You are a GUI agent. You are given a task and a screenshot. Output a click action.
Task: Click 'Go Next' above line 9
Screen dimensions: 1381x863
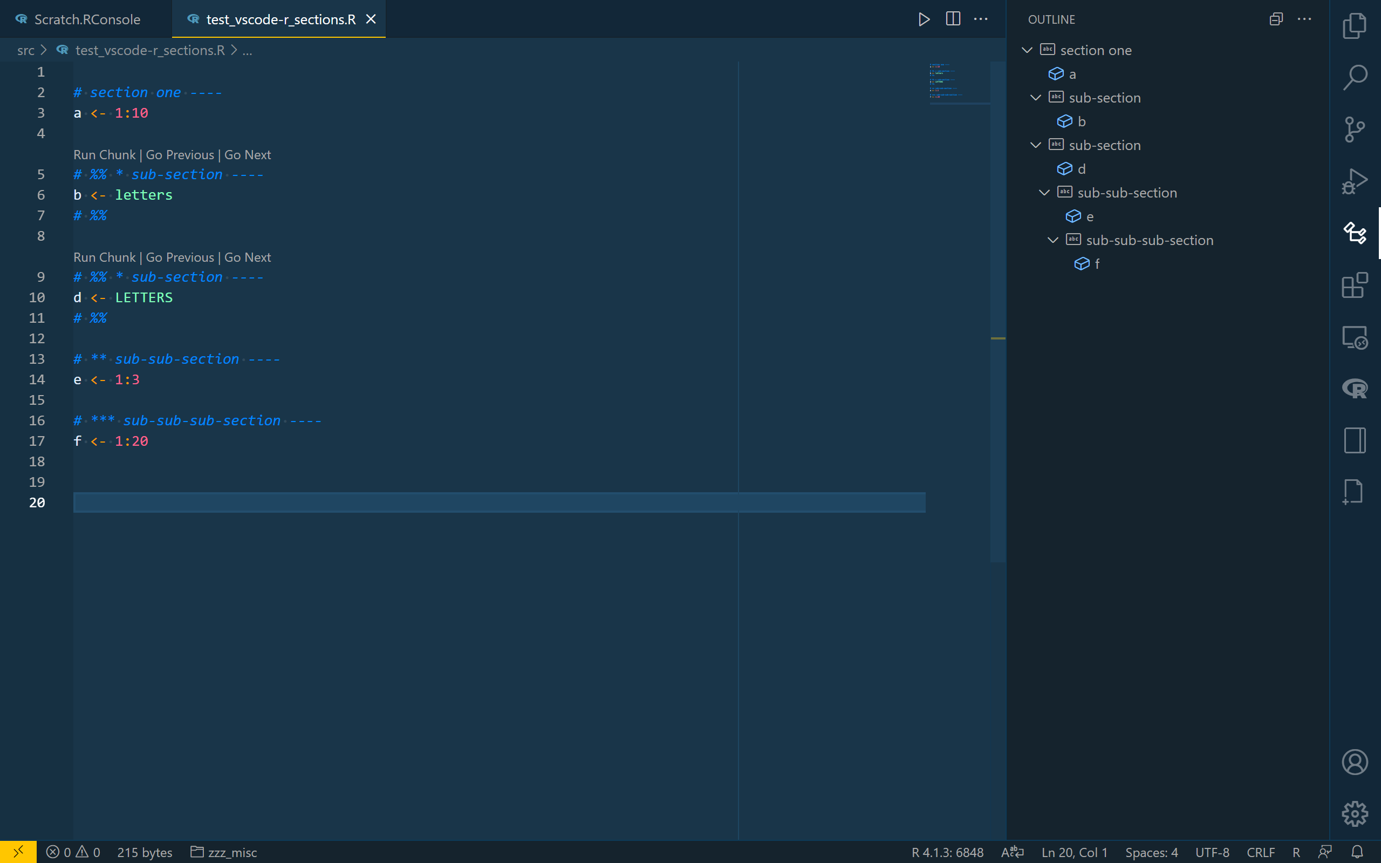[248, 257]
